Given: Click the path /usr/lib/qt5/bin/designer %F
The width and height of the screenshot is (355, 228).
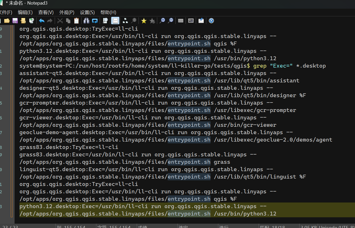Looking at the screenshot, I should coord(260,95).
